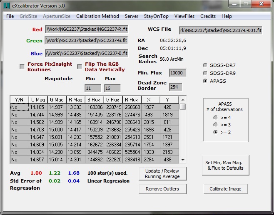
Task: Check Flip The RGB Data Vertically
Action: 80,67
